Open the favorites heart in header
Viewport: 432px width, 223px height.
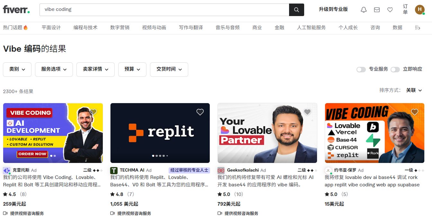[390, 10]
